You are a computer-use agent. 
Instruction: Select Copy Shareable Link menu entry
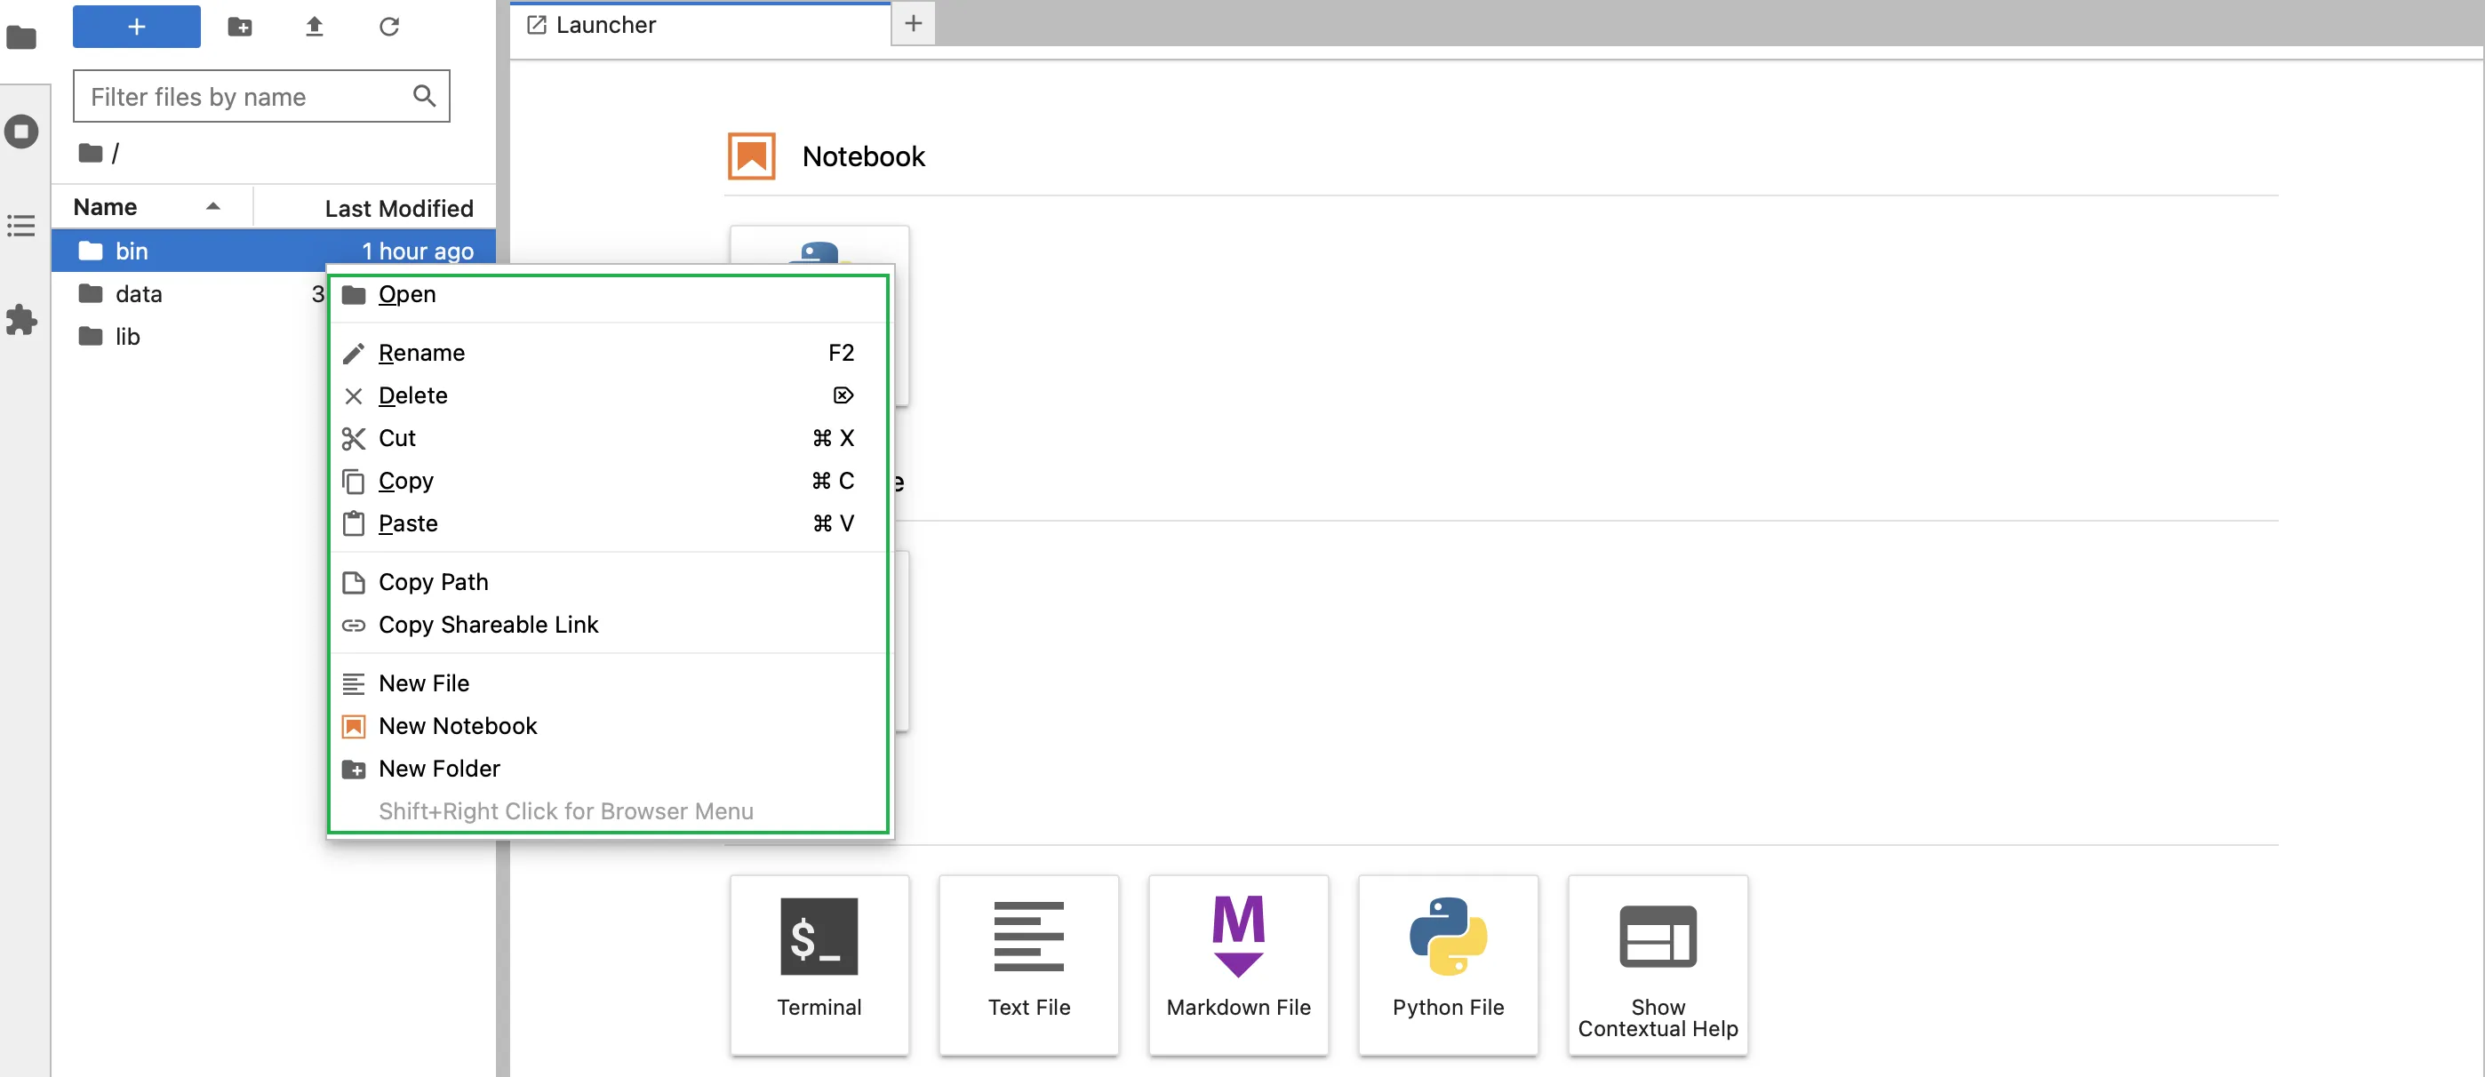tap(608, 625)
